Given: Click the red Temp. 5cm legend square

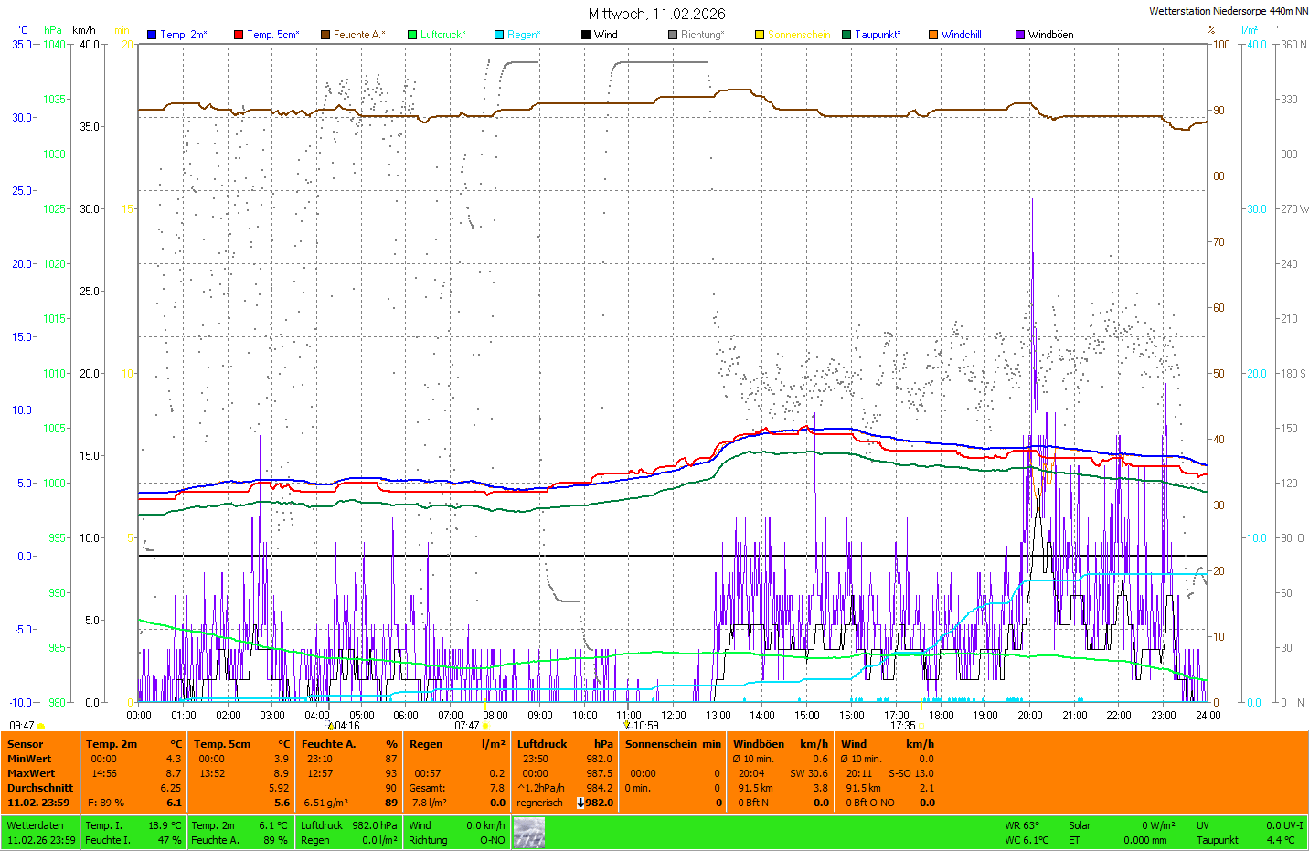Looking at the screenshot, I should click(x=239, y=35).
